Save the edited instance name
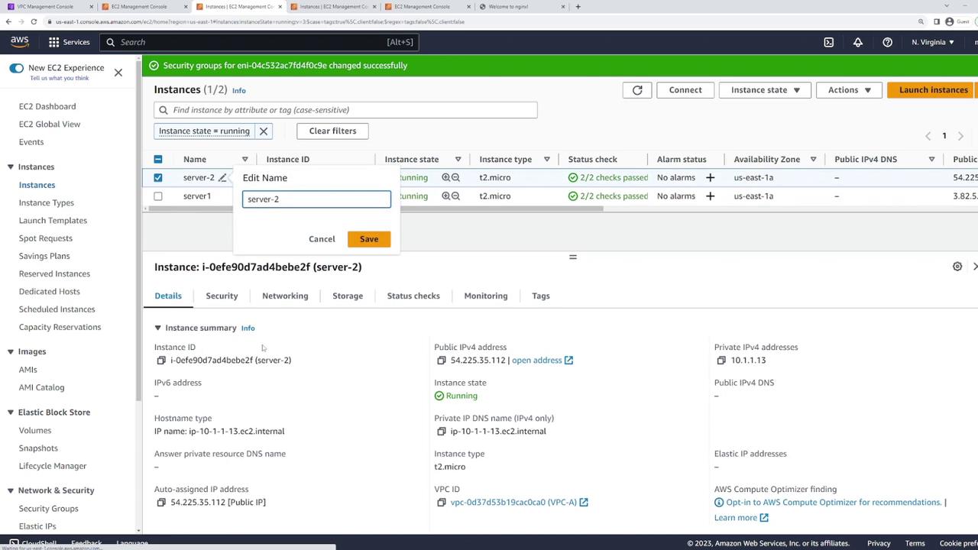Viewport: 978px width, 550px height. [x=369, y=239]
